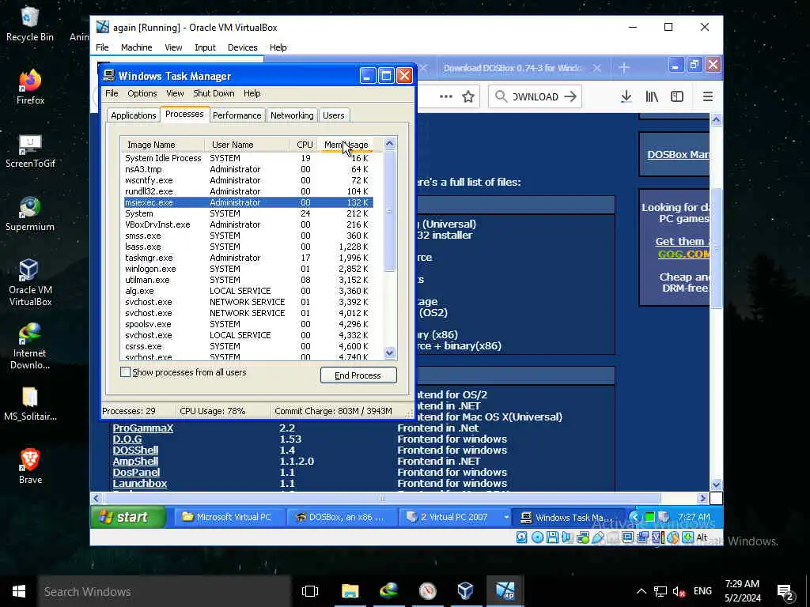Open Task Manager Shut Down menu
The width and height of the screenshot is (810, 607).
click(x=214, y=93)
